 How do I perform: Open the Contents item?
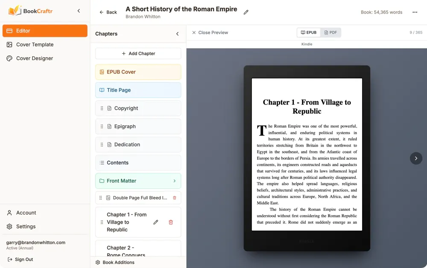[138, 162]
